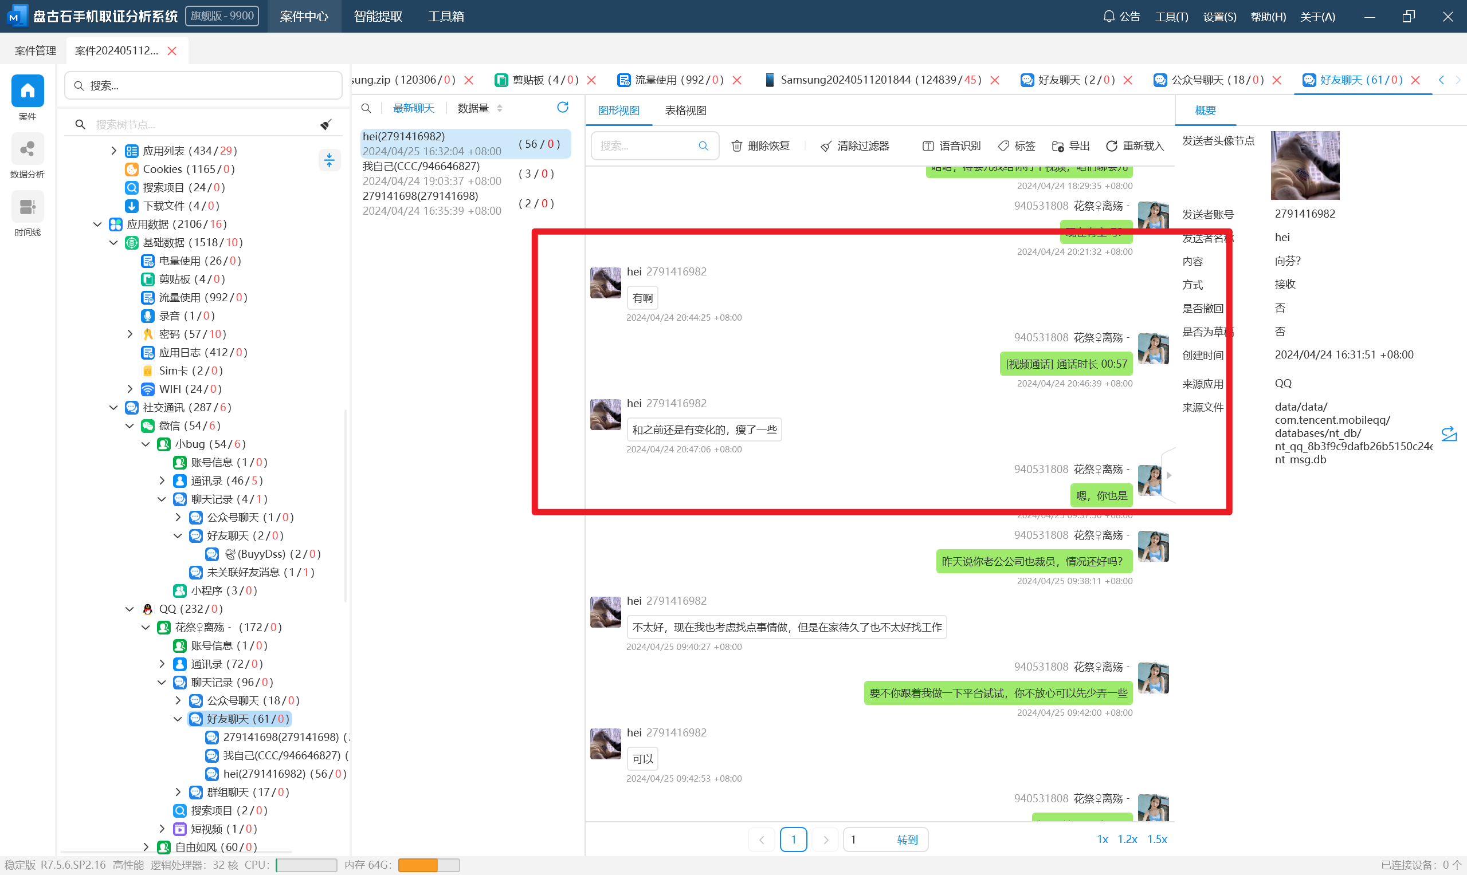1467x875 pixels.
Task: Open the 时间线 sidebar icon
Action: pyautogui.click(x=27, y=207)
